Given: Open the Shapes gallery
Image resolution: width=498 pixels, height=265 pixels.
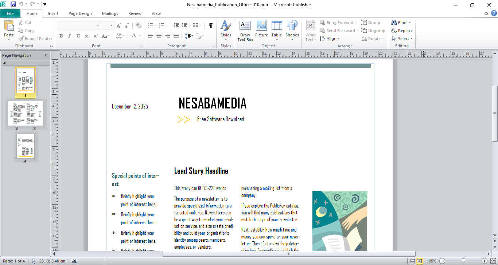Looking at the screenshot, I should [x=292, y=29].
